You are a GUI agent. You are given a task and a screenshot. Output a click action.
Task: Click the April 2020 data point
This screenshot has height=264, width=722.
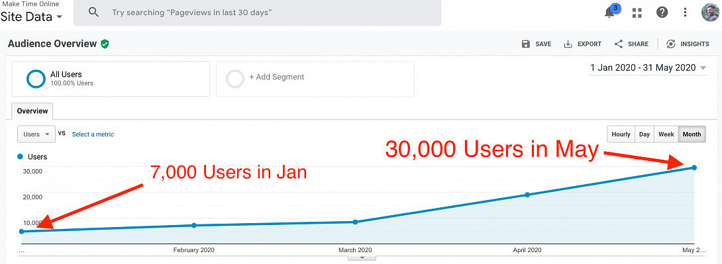[x=527, y=195]
